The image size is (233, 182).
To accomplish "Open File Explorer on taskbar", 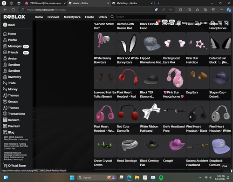I will pyautogui.click(x=137, y=177).
